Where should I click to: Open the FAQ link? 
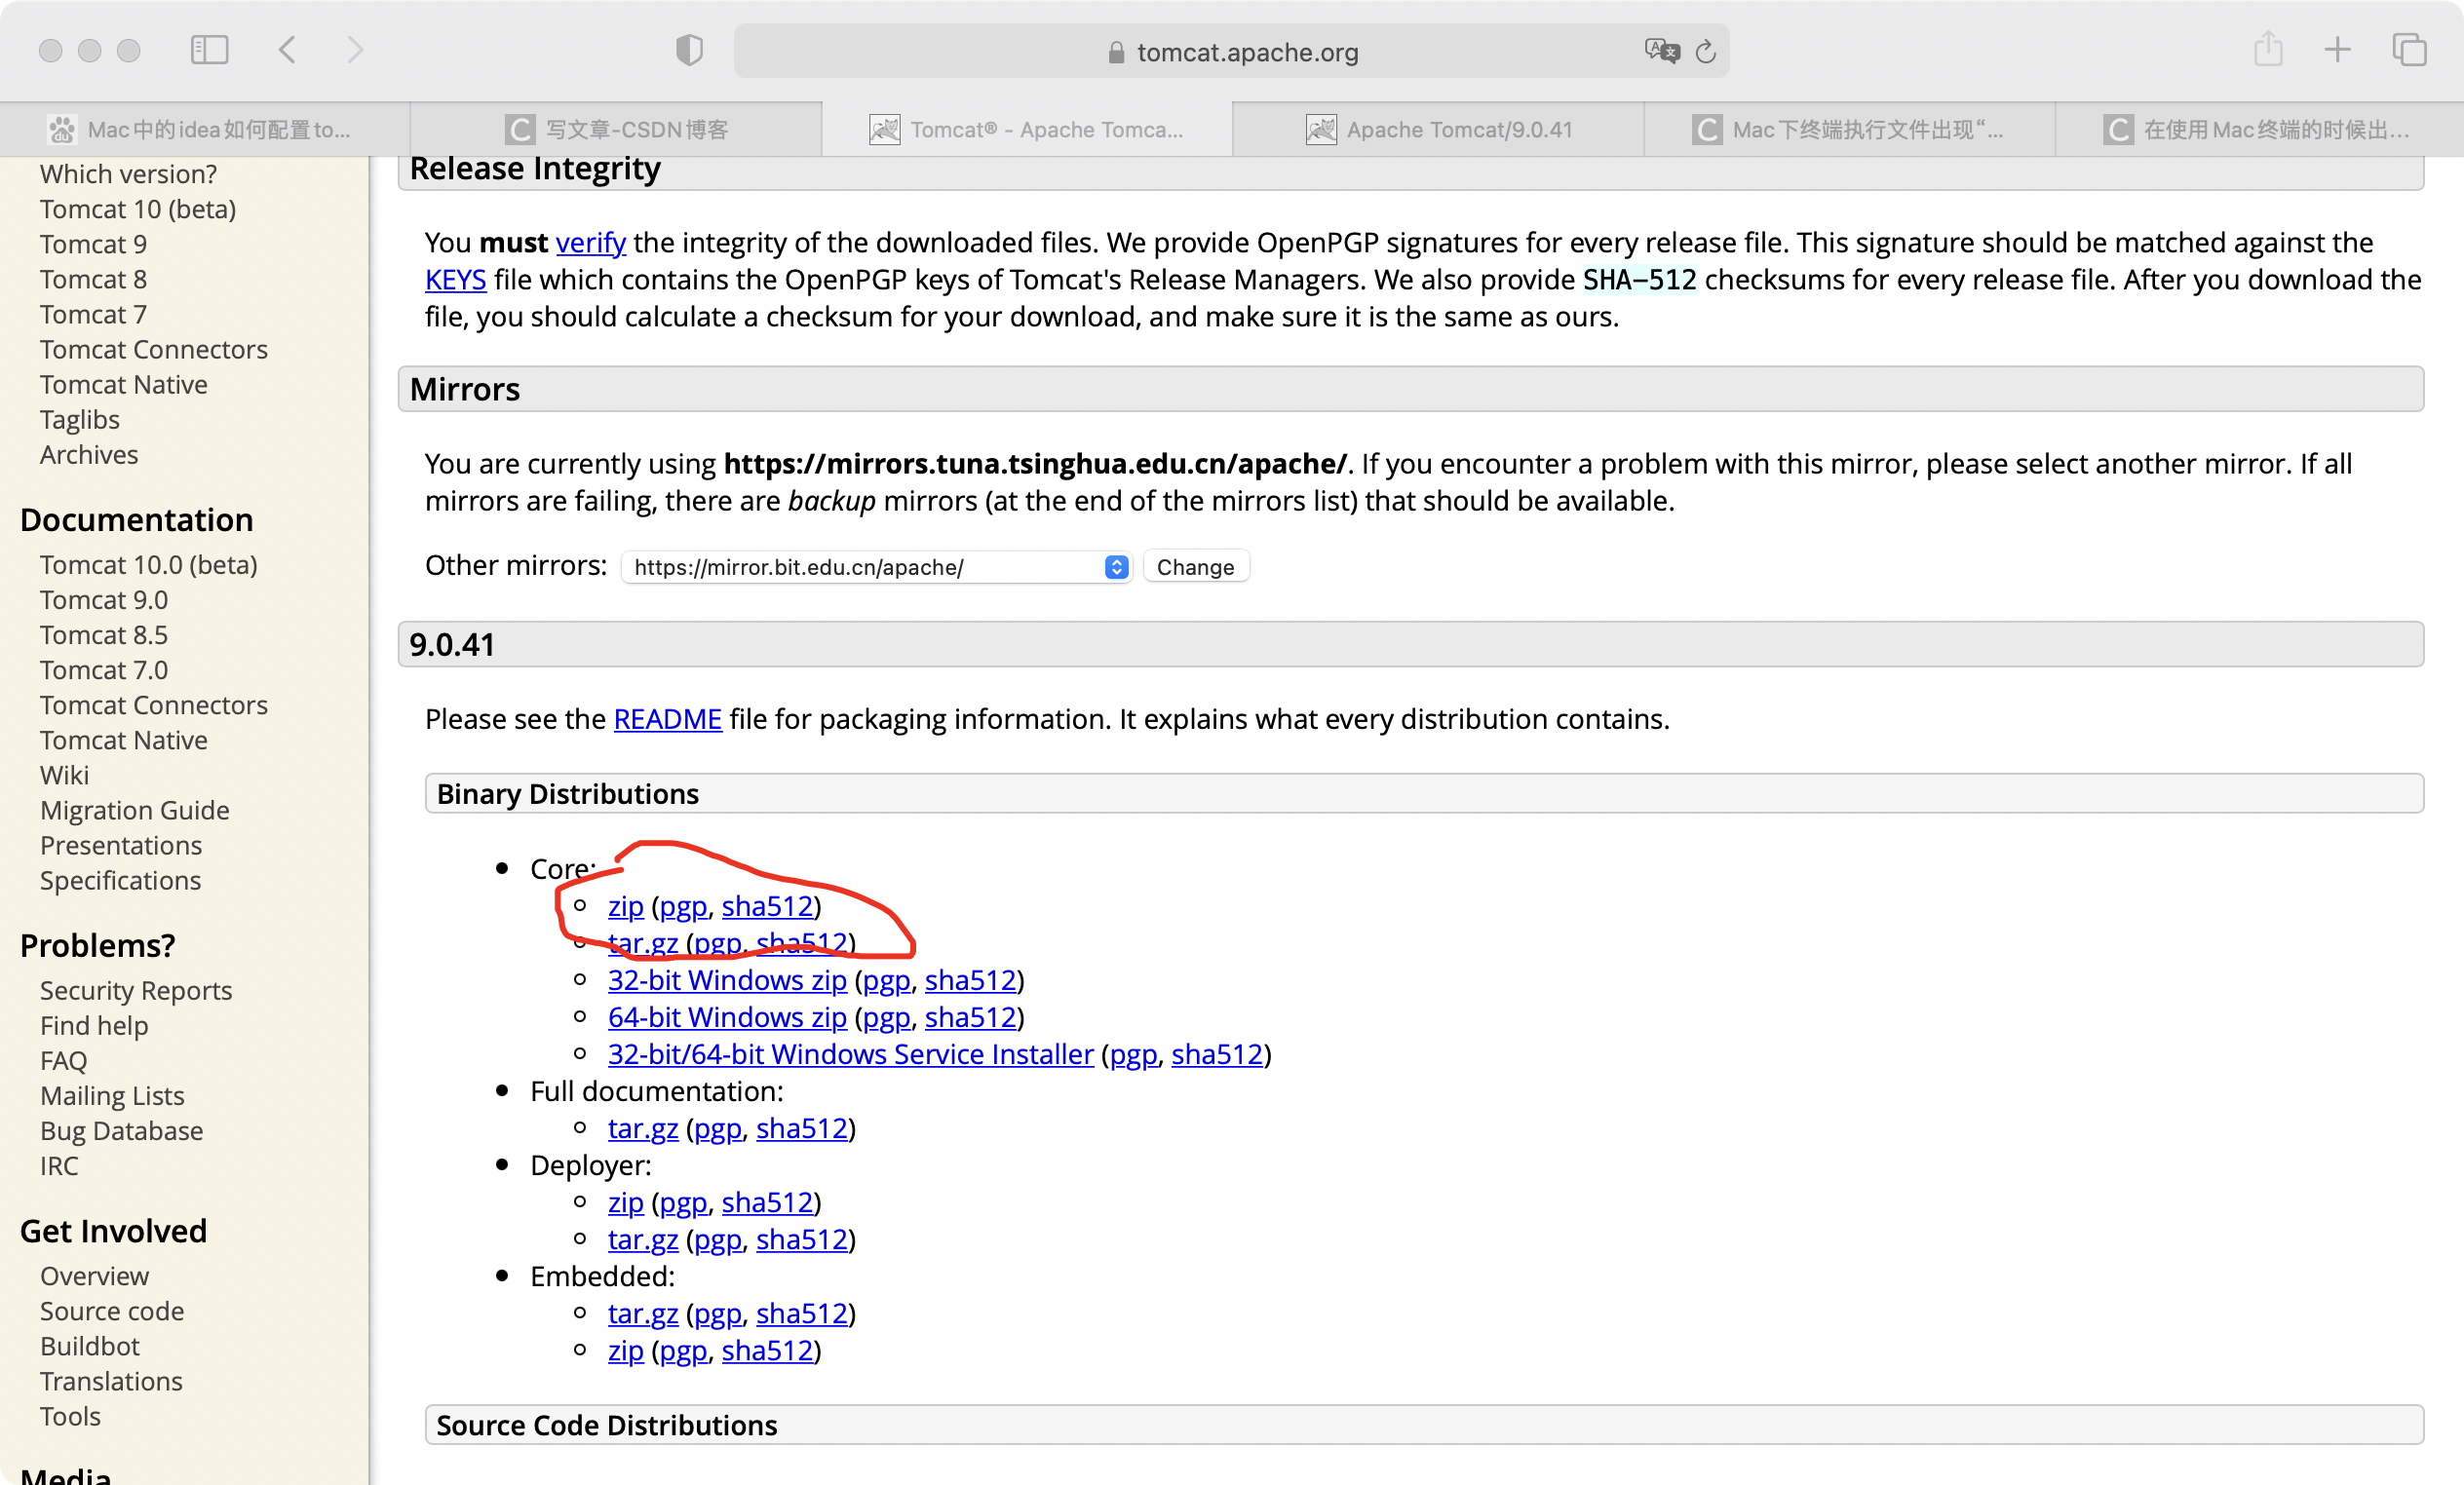pyautogui.click(x=64, y=1060)
